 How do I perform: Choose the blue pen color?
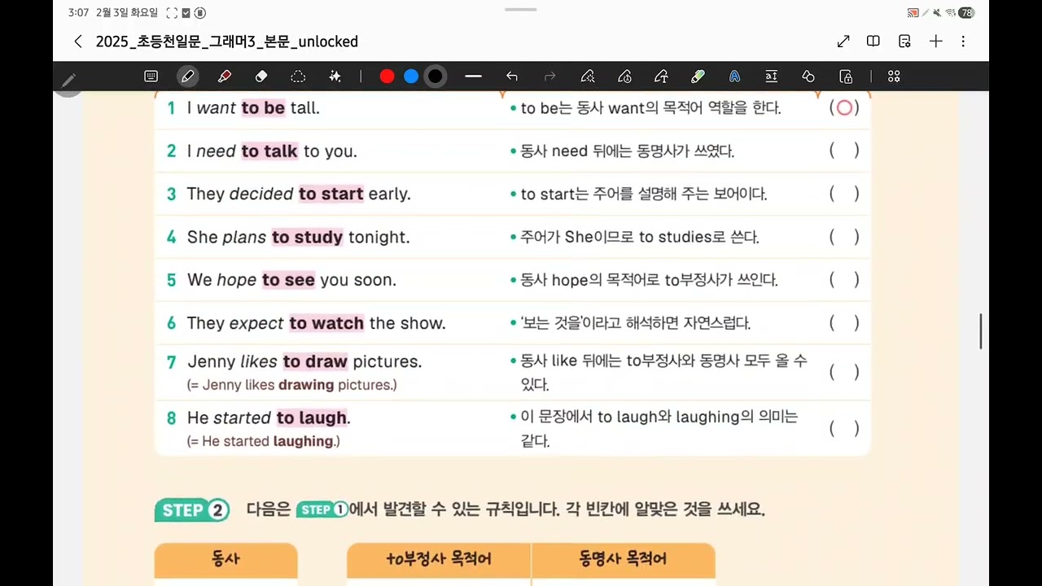tap(411, 77)
